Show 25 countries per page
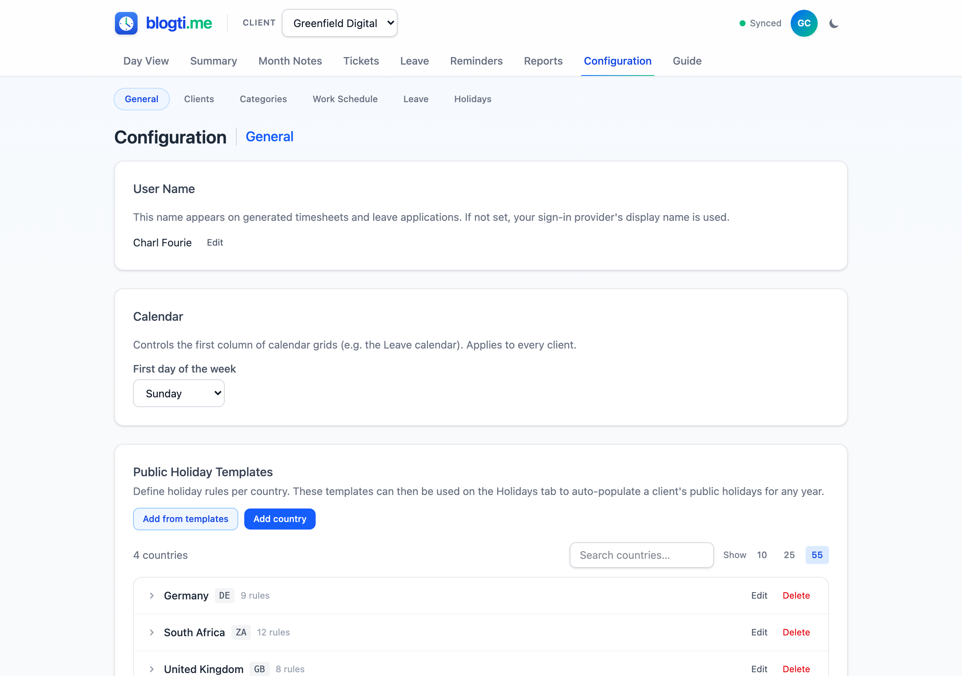The image size is (962, 676). pyautogui.click(x=789, y=555)
